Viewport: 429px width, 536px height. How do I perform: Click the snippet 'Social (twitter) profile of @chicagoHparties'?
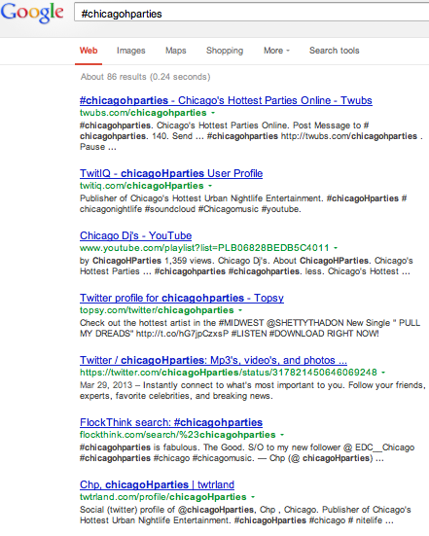pos(245,515)
